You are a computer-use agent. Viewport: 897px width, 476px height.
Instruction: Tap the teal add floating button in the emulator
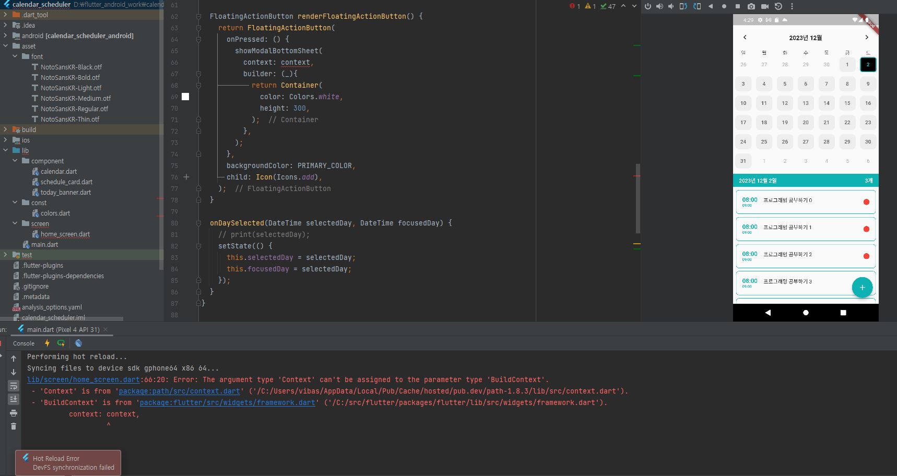coord(862,288)
